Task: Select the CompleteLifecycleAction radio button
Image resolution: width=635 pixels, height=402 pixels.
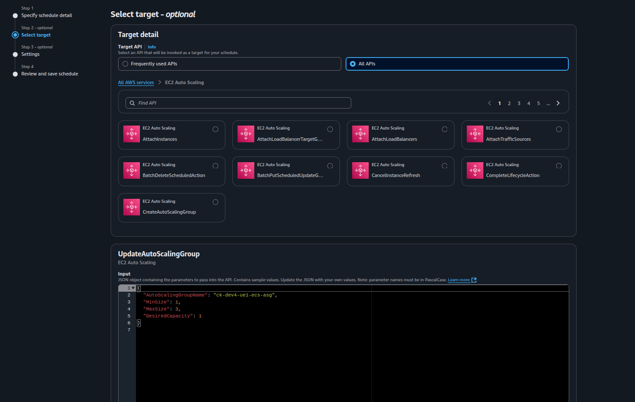Action: pyautogui.click(x=559, y=166)
